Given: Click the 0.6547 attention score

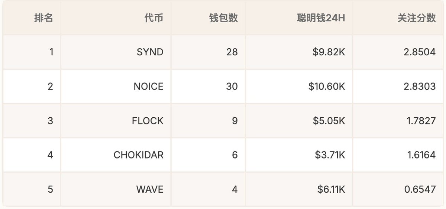Looking at the screenshot, I should point(420,189).
